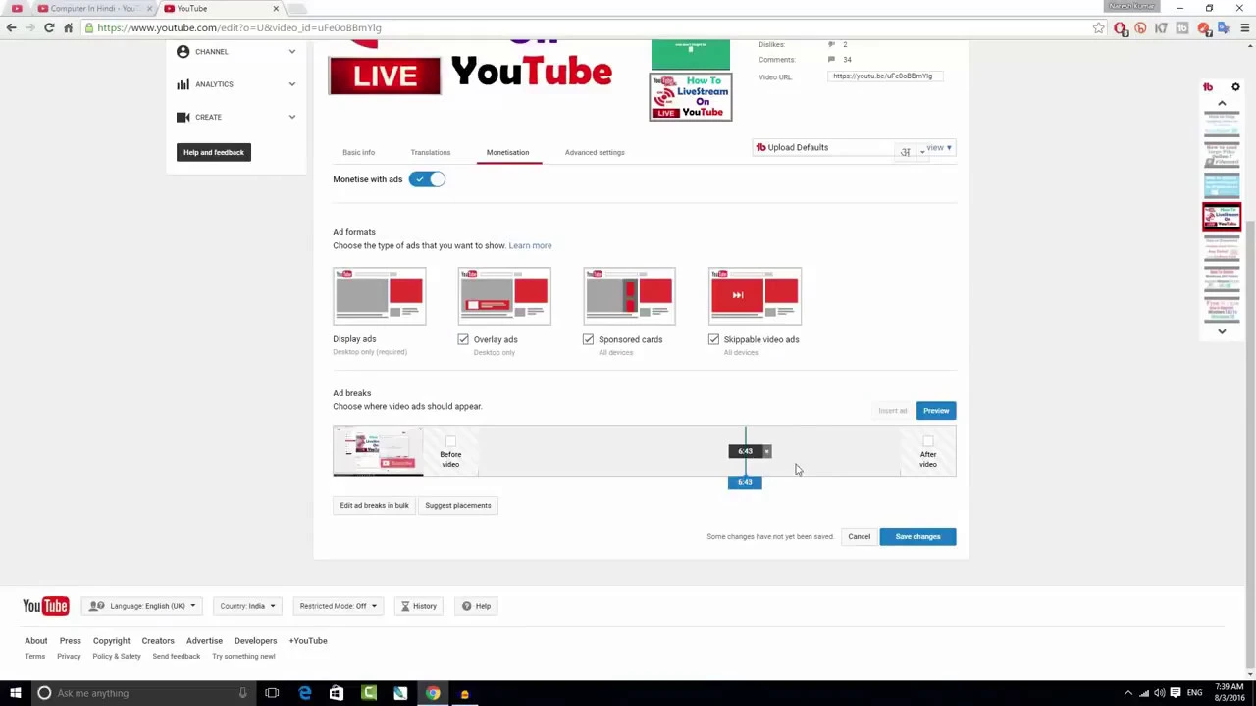This screenshot has height=706, width=1256.
Task: Click Help and feedback button
Action: pos(213,152)
